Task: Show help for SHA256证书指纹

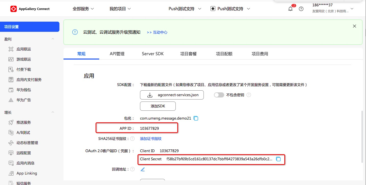Action: pyautogui.click(x=132, y=139)
